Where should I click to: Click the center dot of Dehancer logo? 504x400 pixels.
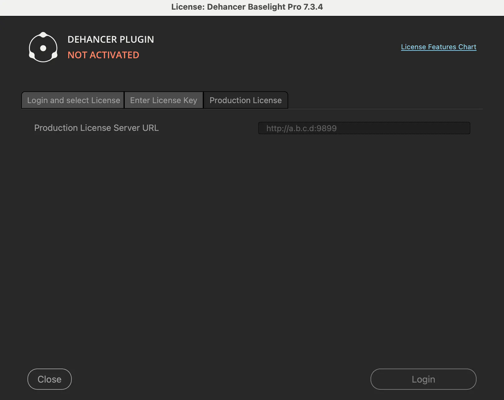point(43,48)
